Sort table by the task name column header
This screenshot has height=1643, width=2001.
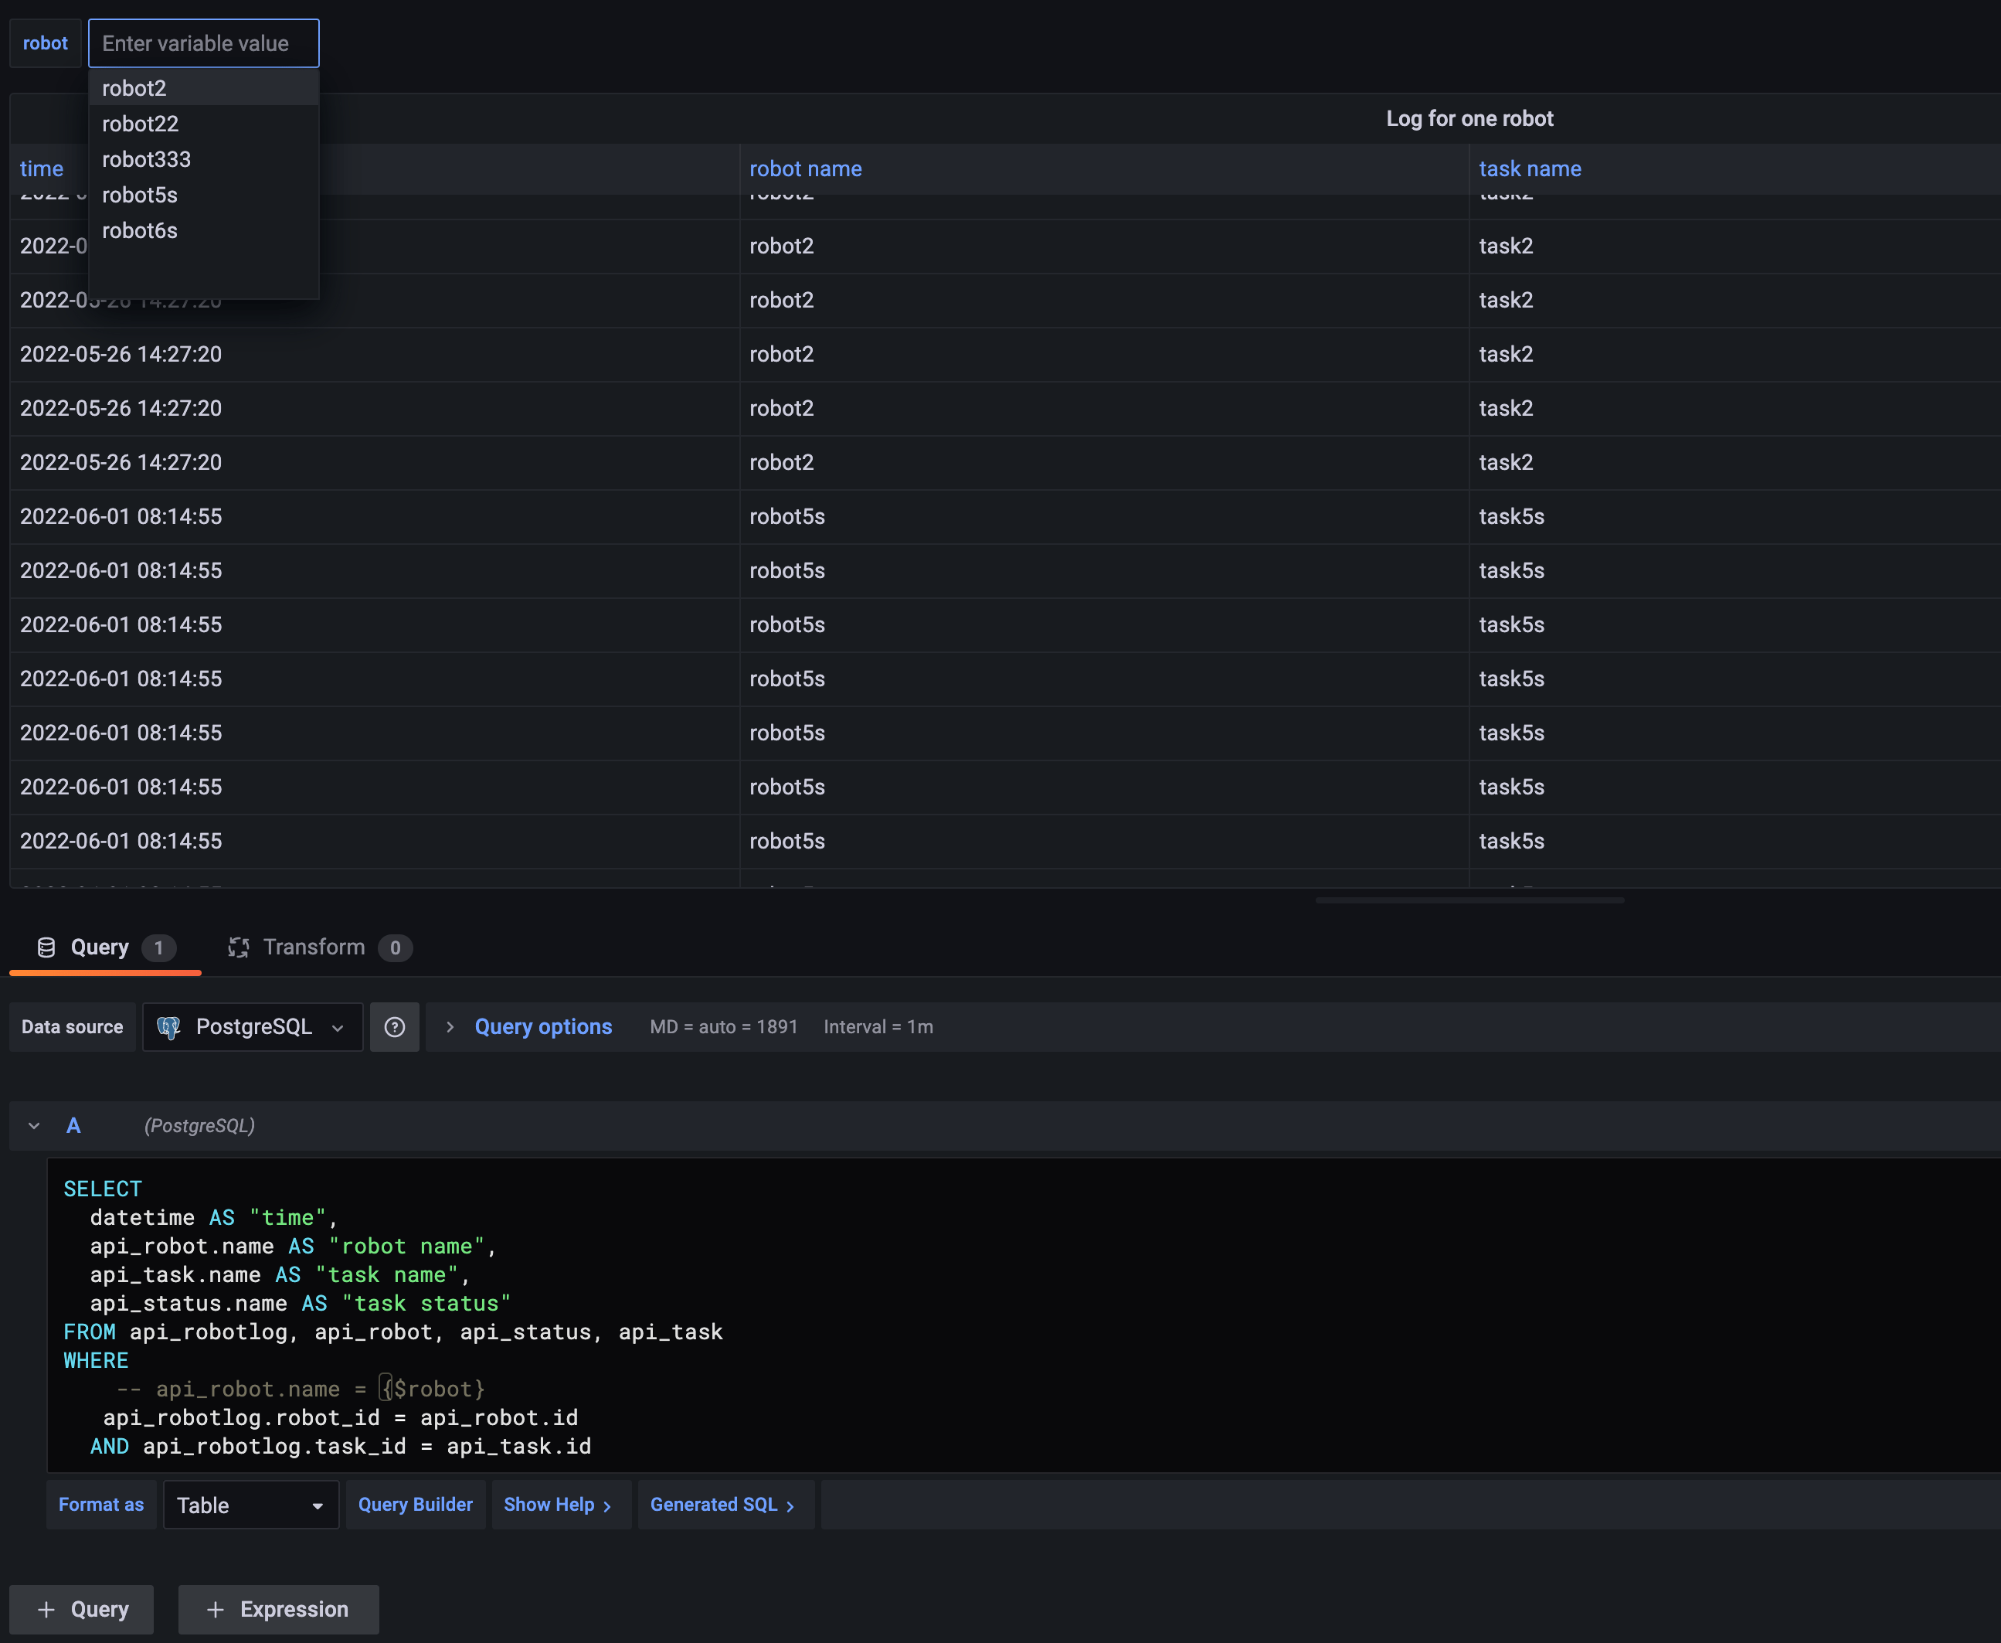click(x=1530, y=168)
